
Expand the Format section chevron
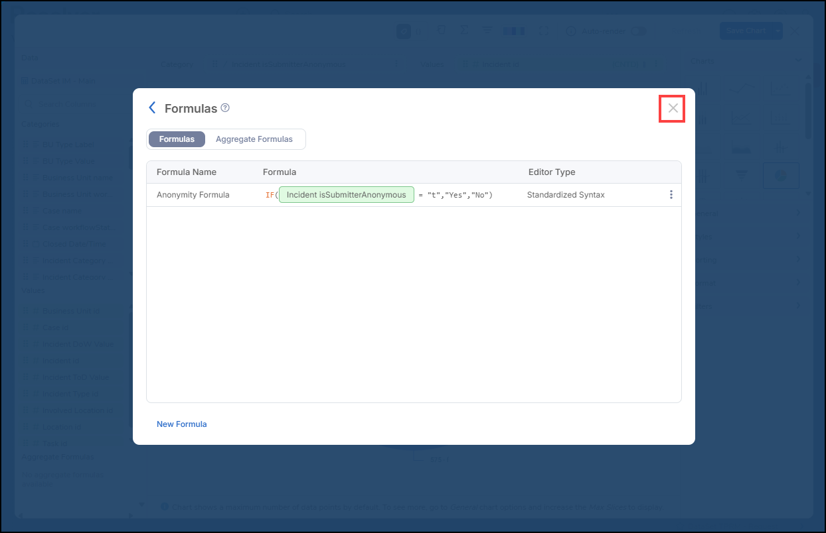click(x=797, y=283)
